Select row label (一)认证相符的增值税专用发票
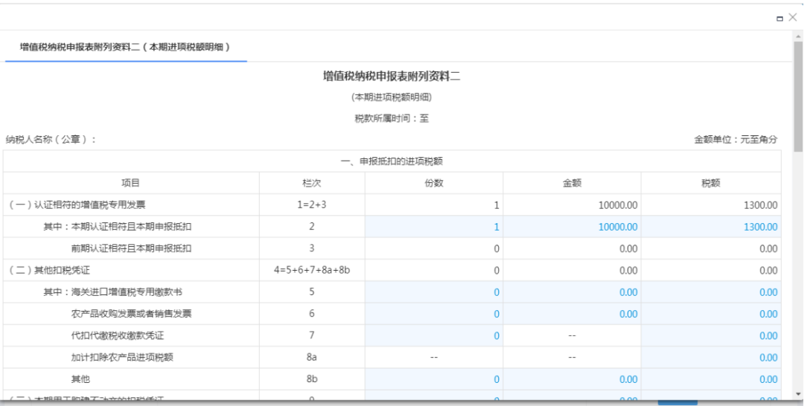The width and height of the screenshot is (804, 406). 77,204
